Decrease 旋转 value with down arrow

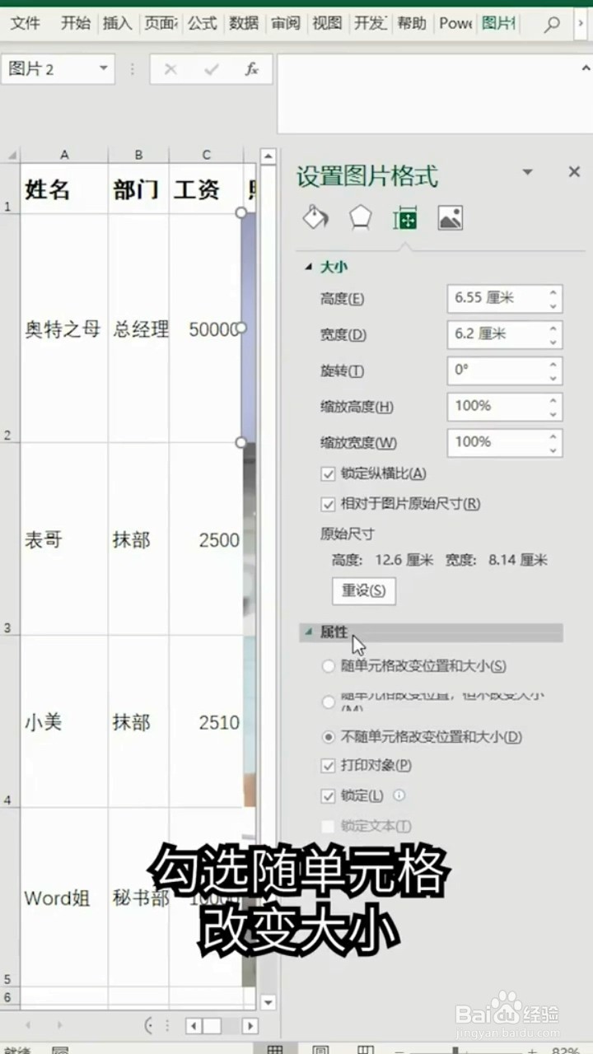(553, 377)
